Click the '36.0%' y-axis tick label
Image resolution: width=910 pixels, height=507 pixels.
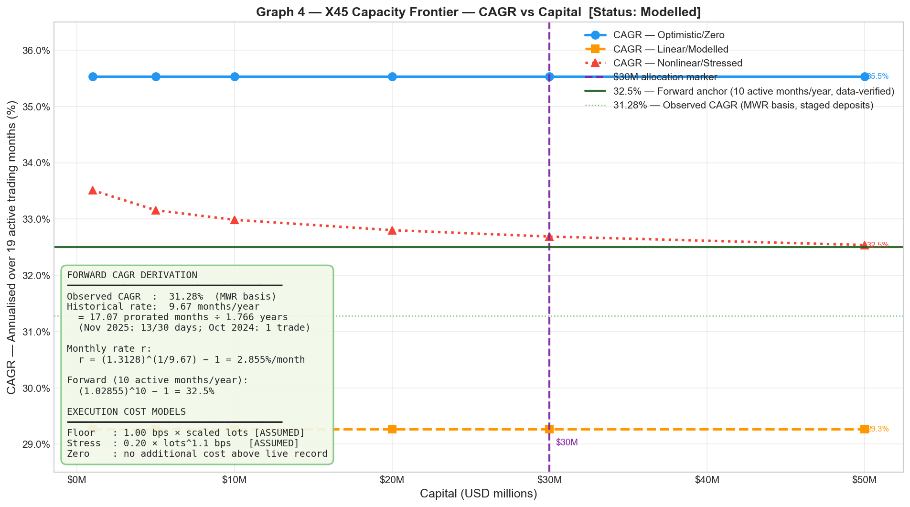pos(36,51)
